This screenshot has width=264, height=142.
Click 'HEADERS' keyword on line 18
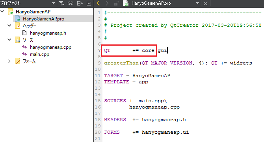pyautogui.click(x=115, y=120)
